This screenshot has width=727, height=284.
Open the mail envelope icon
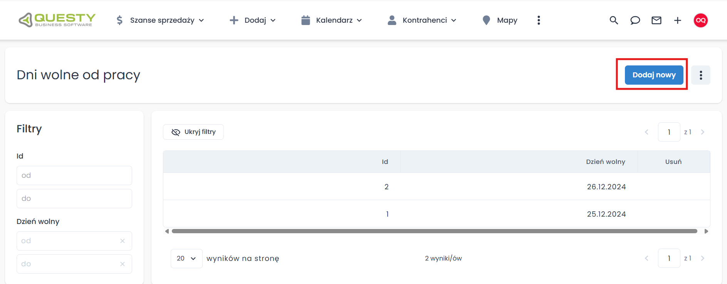(656, 20)
